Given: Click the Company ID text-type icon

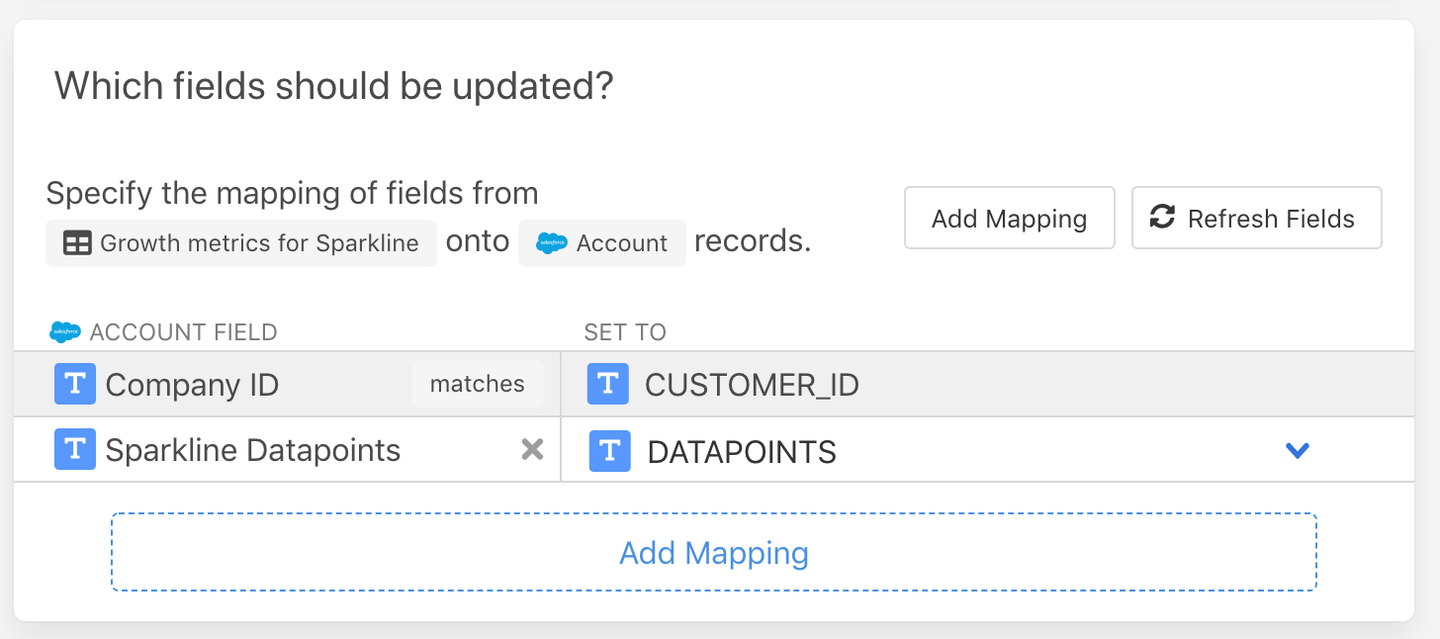Looking at the screenshot, I should click(x=75, y=384).
